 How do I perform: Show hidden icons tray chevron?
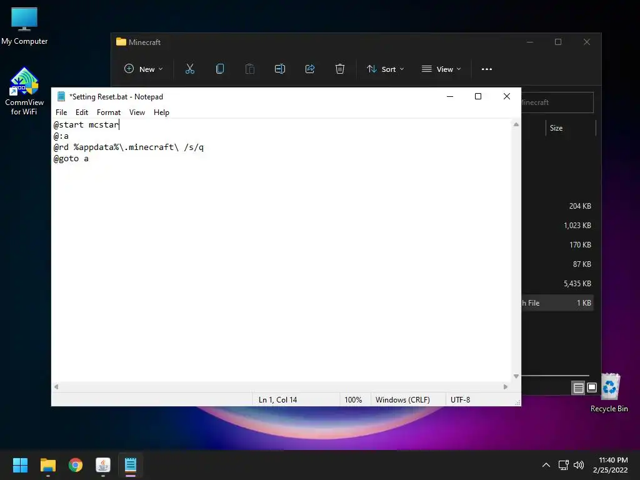tap(546, 465)
